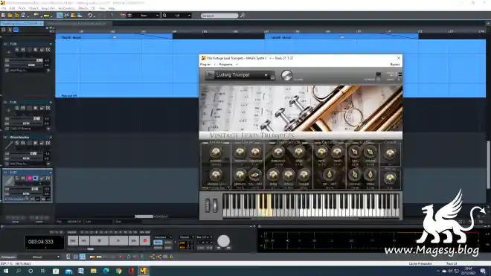Mute track T:27

point(23,178)
